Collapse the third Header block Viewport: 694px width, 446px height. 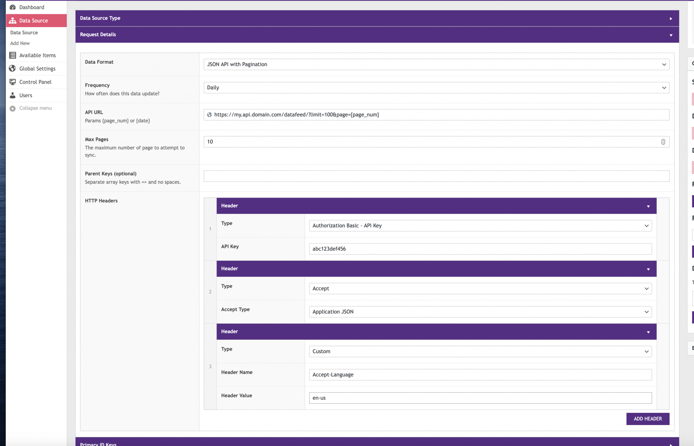(649, 332)
